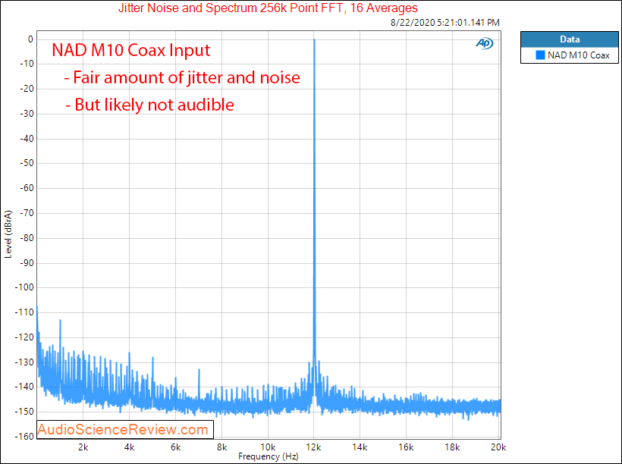Click the -140 level tick label

click(24, 387)
